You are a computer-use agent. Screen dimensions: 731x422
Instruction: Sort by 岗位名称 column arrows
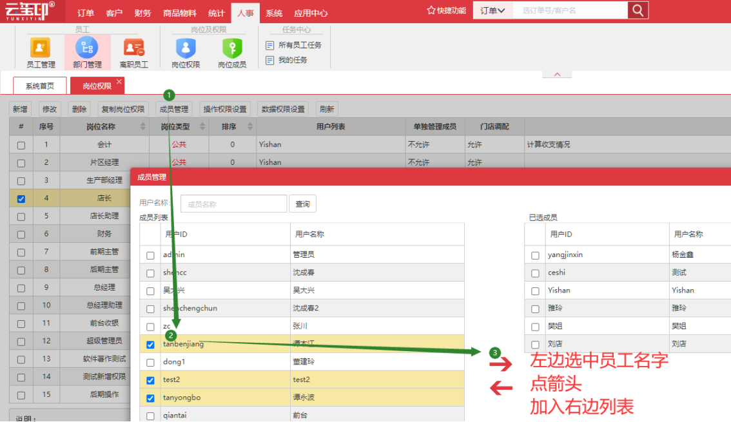(142, 126)
